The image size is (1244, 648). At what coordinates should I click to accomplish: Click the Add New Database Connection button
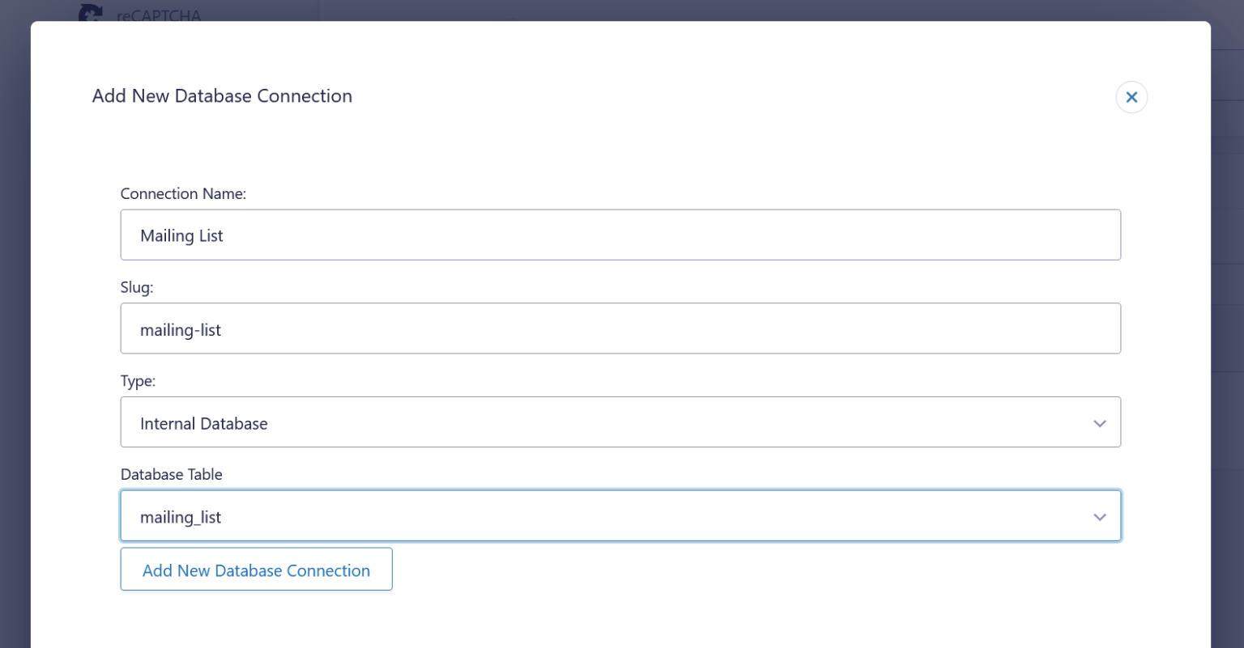click(256, 570)
